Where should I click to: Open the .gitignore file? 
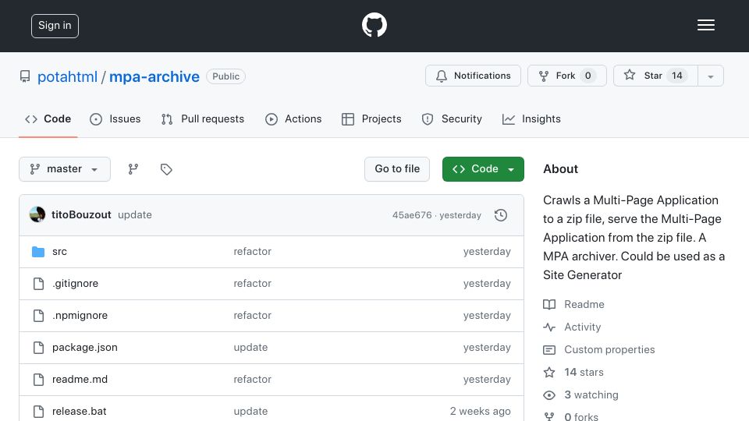pos(76,284)
